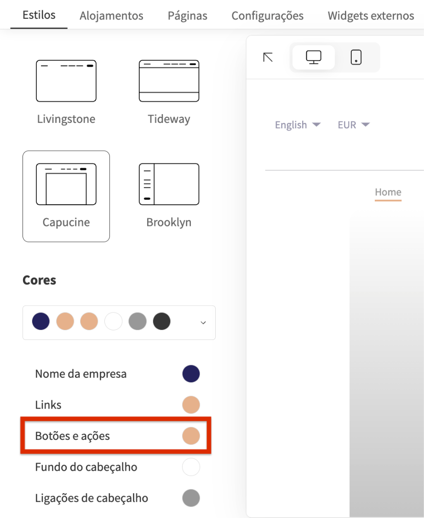This screenshot has width=424, height=518.
Task: Open the Configurações tab
Action: pyautogui.click(x=267, y=16)
